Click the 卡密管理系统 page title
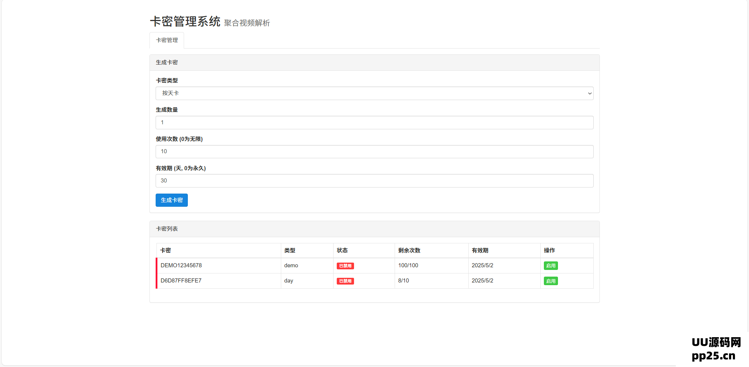Viewport: 749px width, 367px height. tap(185, 21)
